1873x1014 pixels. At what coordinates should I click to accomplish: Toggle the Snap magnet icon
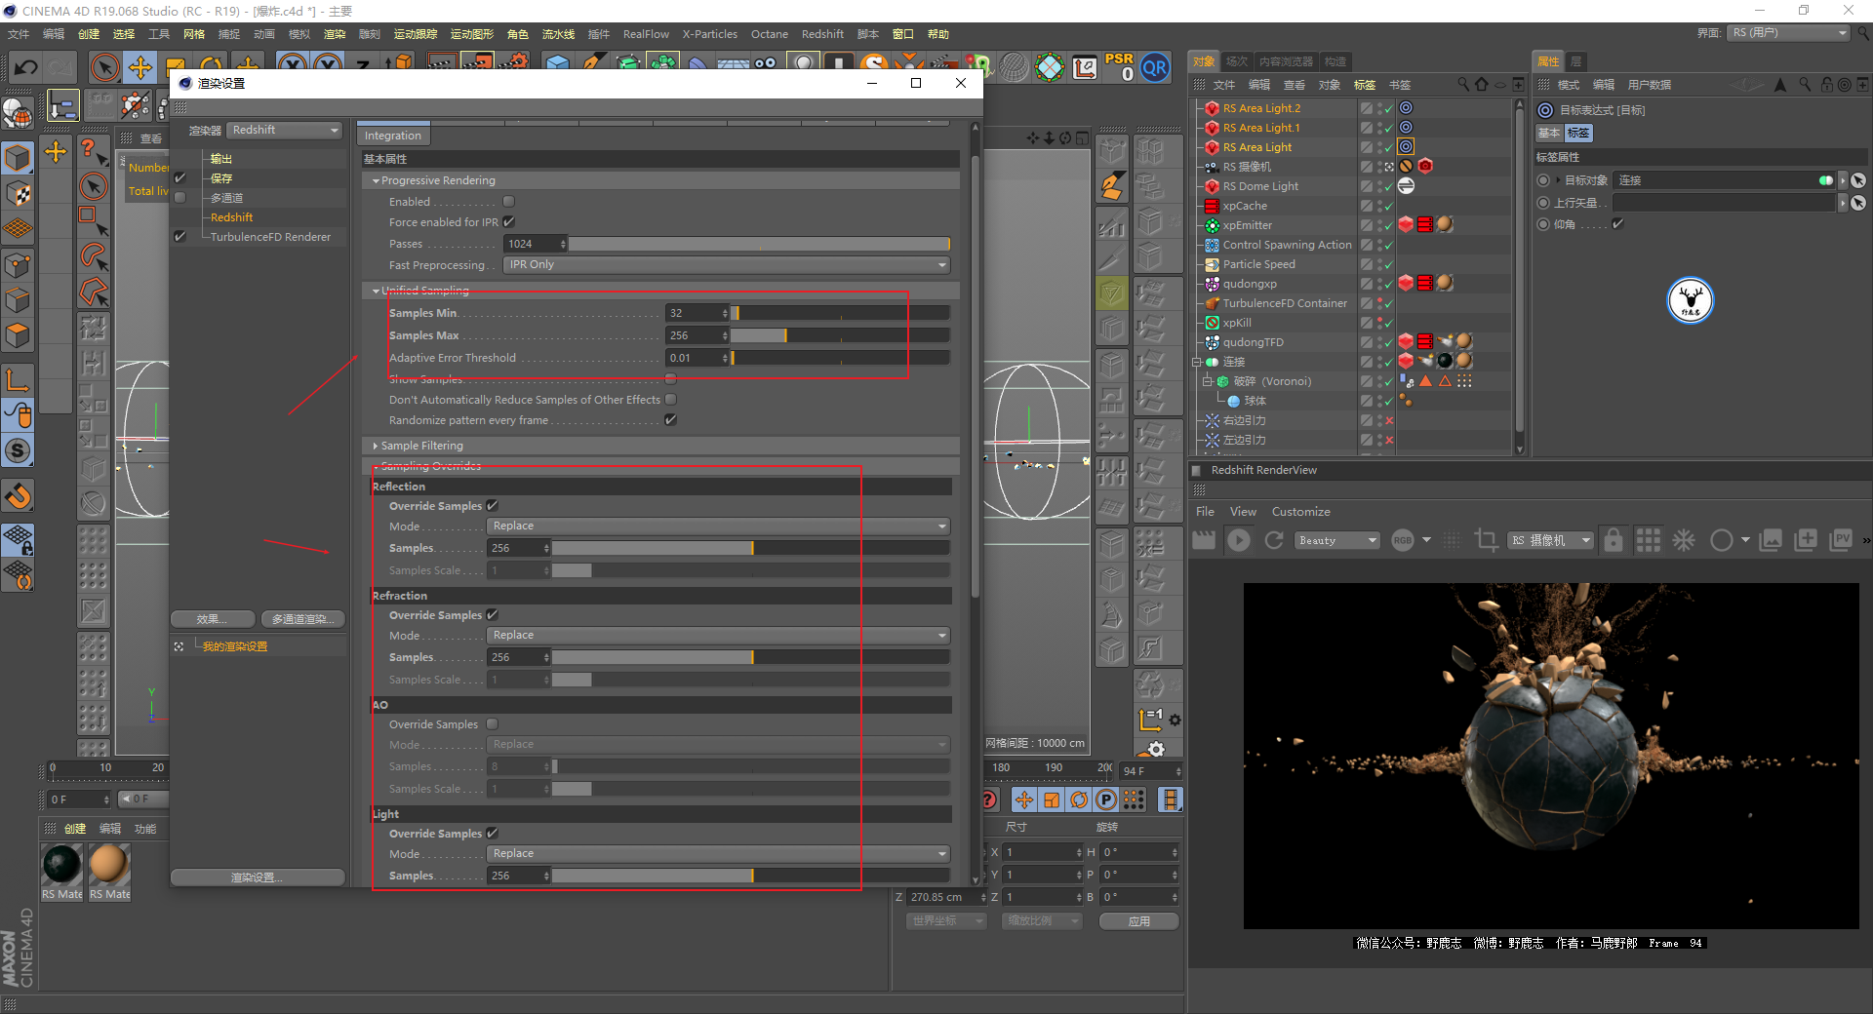pyautogui.click(x=18, y=496)
